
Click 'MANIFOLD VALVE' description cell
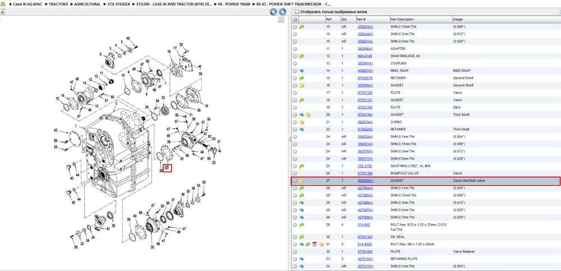[x=403, y=174]
